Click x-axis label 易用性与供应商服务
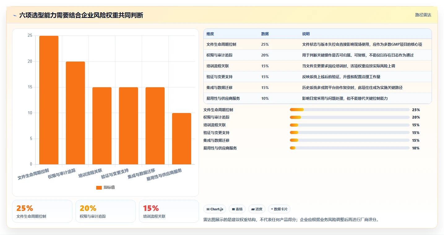This screenshot has width=444, height=235. [x=164, y=175]
